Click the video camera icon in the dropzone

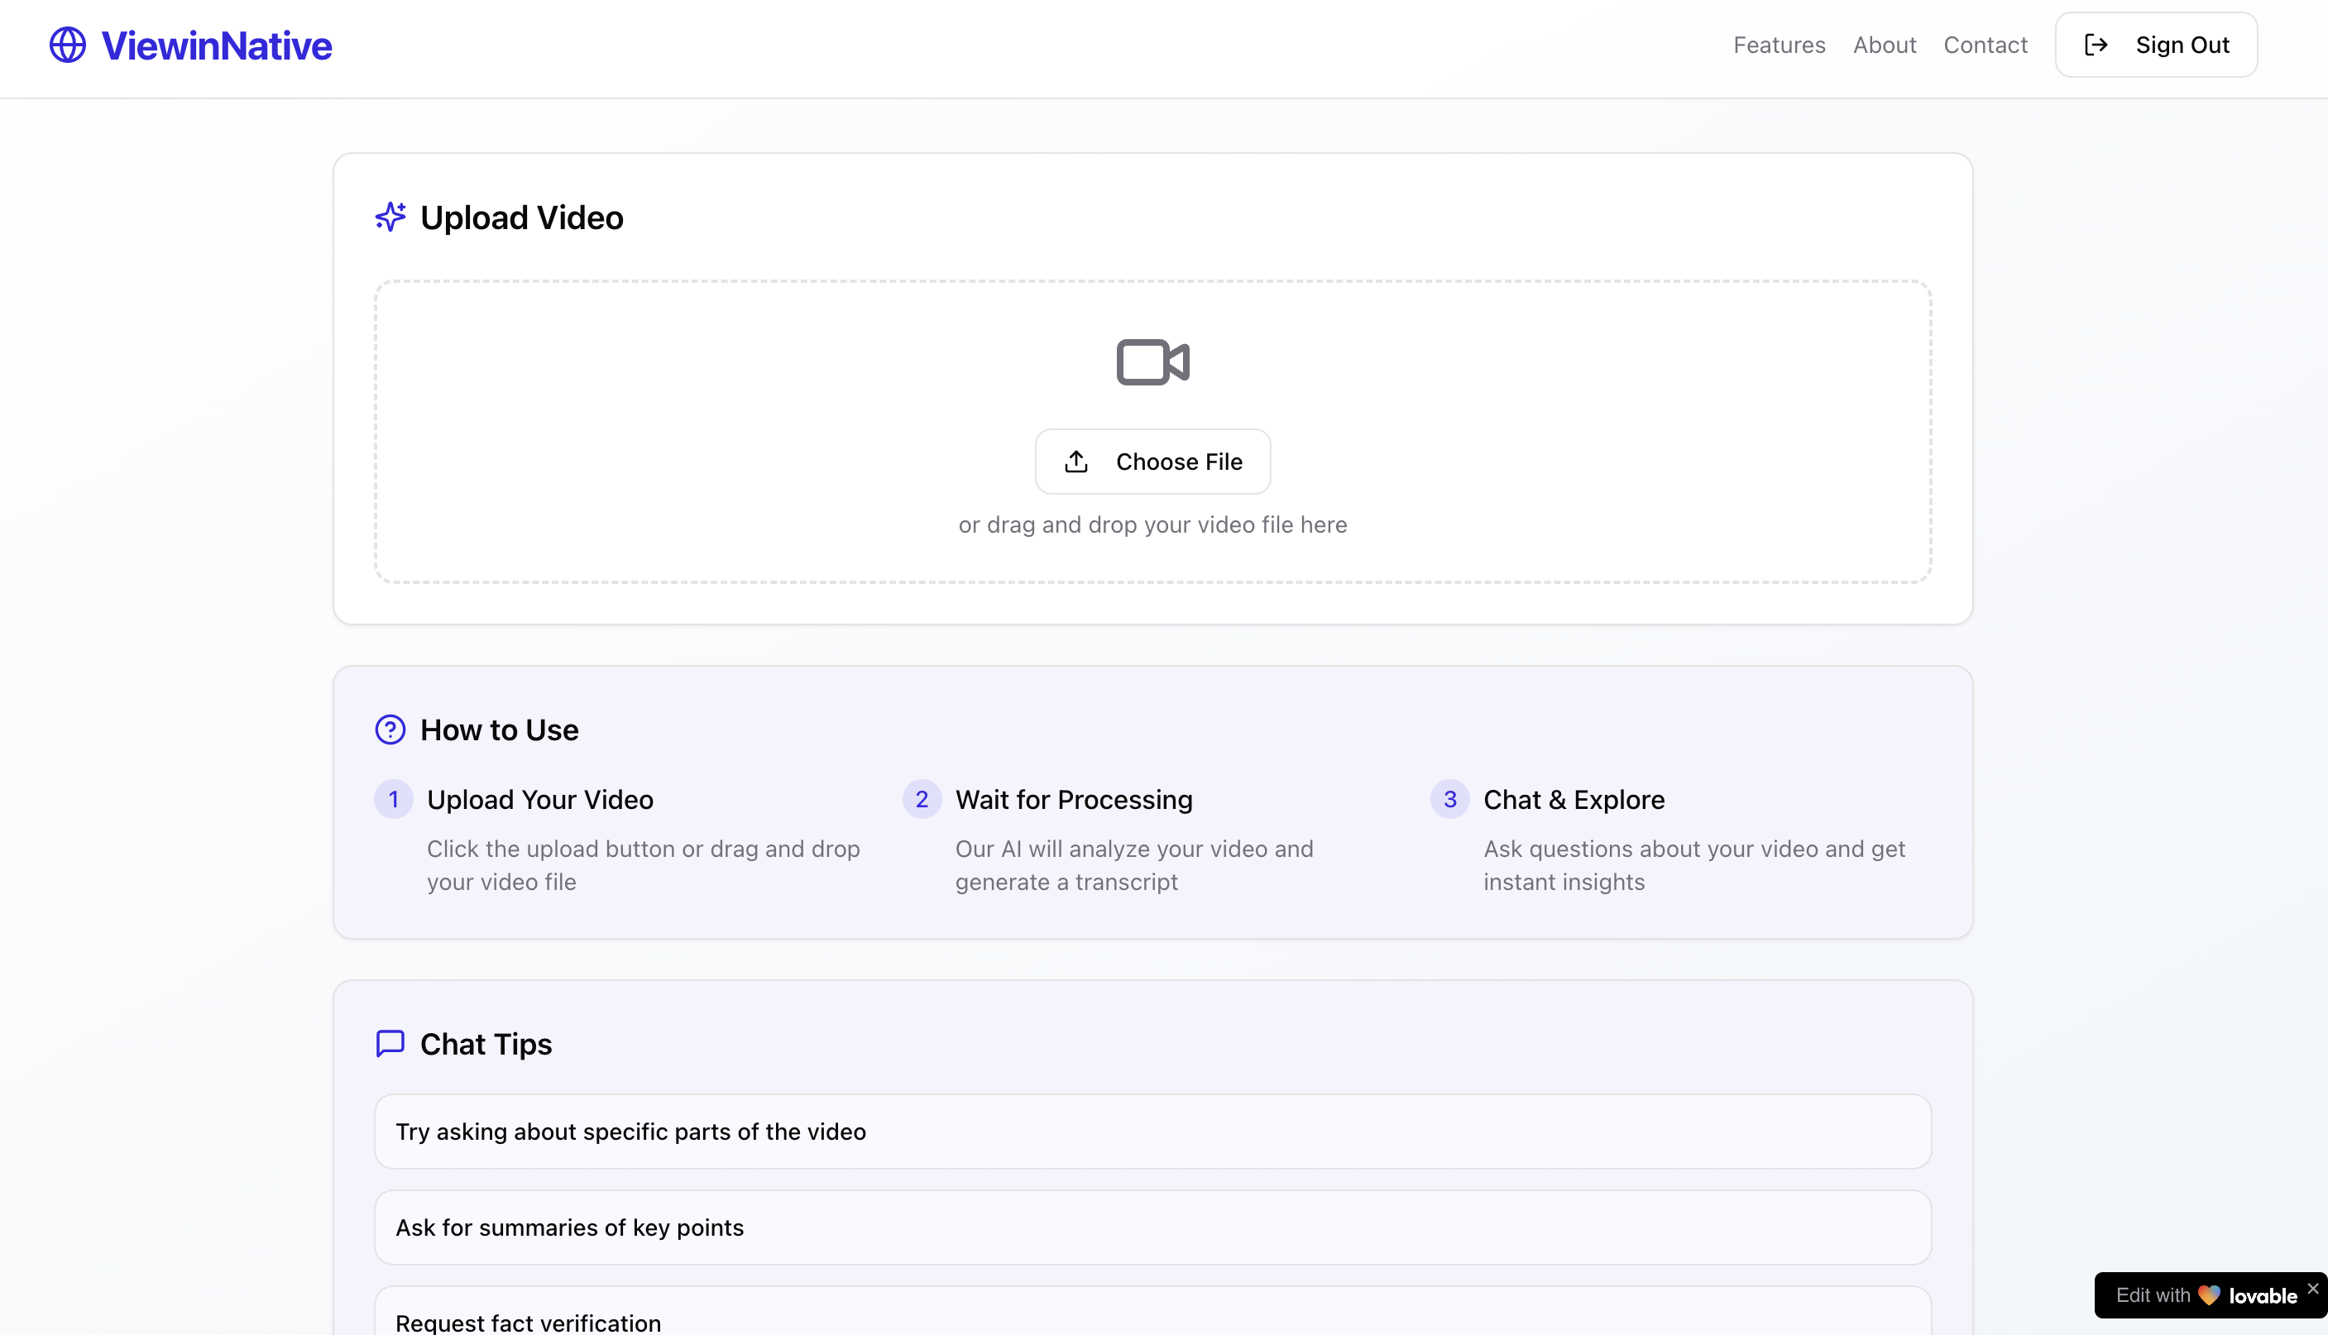pos(1152,362)
